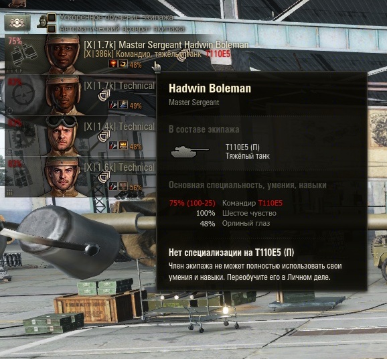
Task: Click loader's Repair wrench skill icon
Action: (113, 186)
